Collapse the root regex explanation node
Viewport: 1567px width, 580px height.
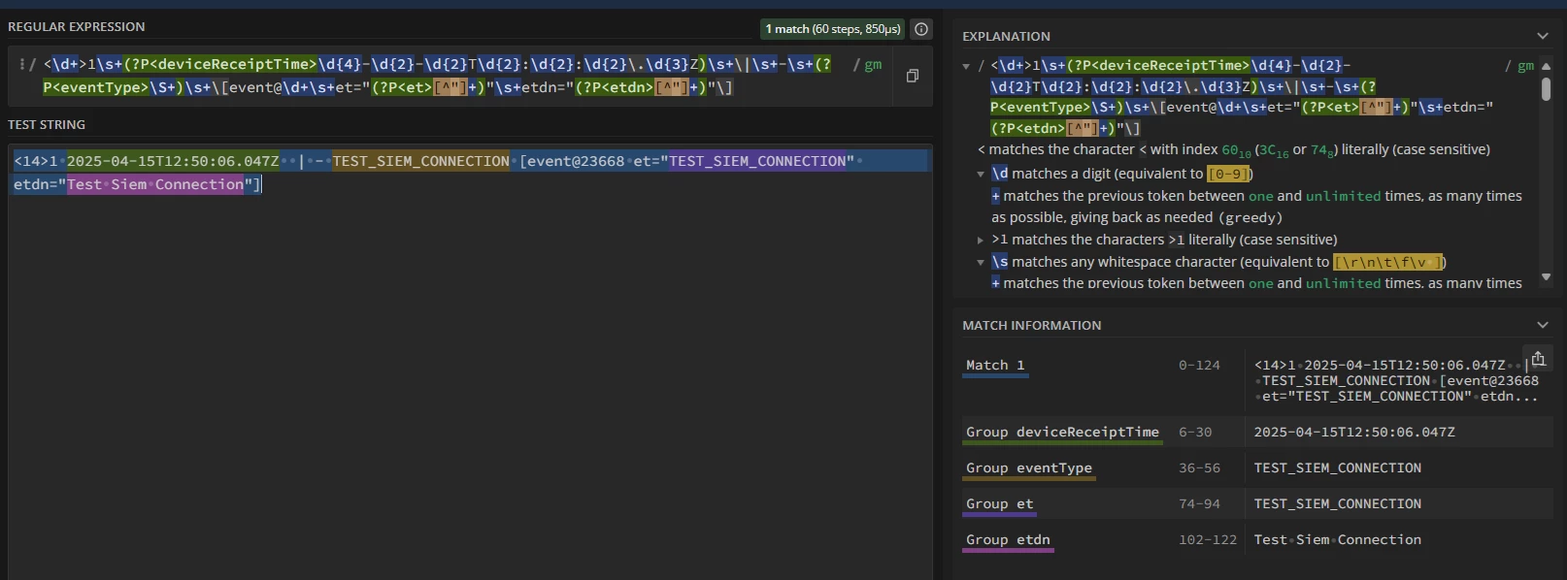tap(966, 67)
